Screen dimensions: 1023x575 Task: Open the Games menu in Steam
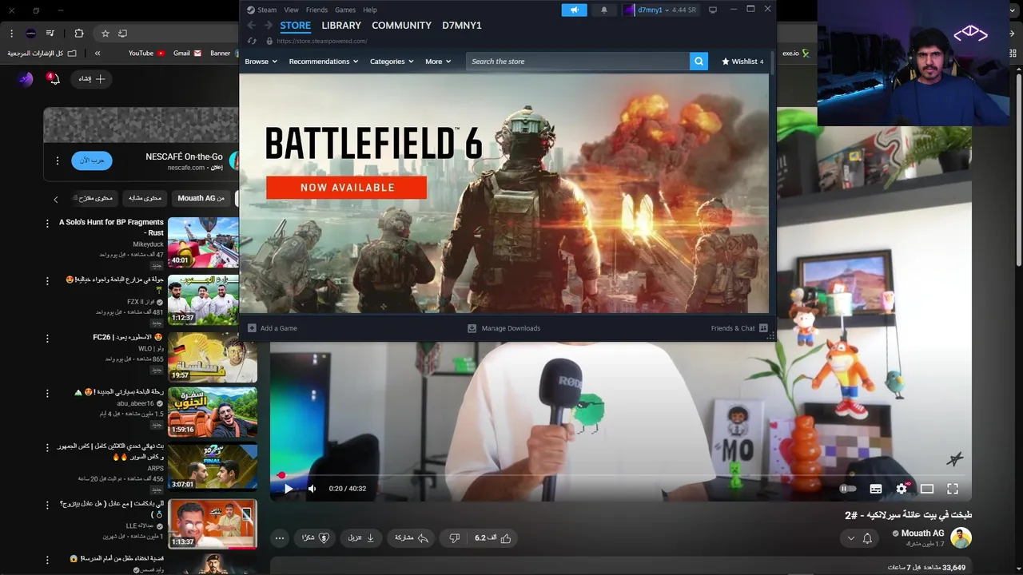pos(345,10)
